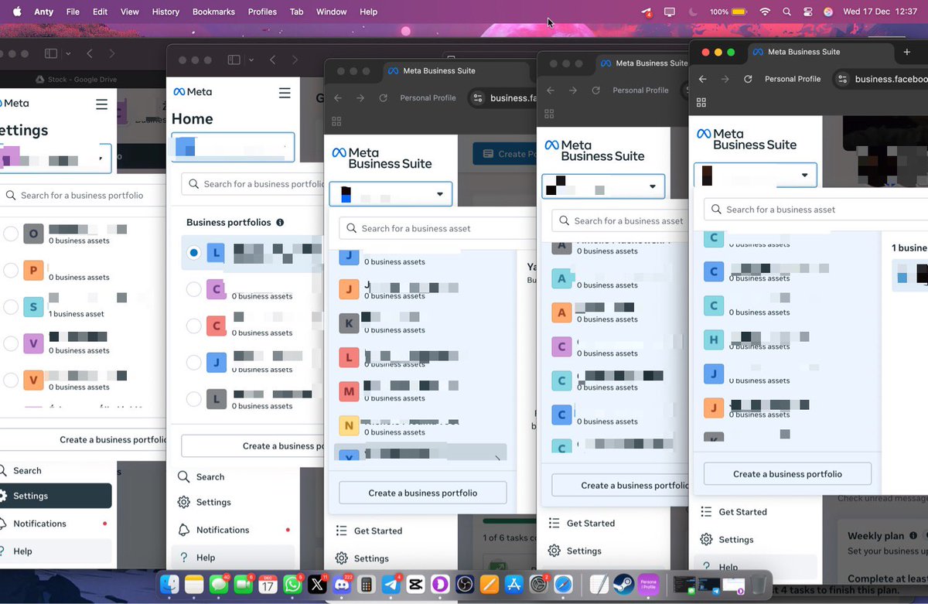The width and height of the screenshot is (928, 604).
Task: Select N portfolio row in middle window list
Action: coord(422,426)
